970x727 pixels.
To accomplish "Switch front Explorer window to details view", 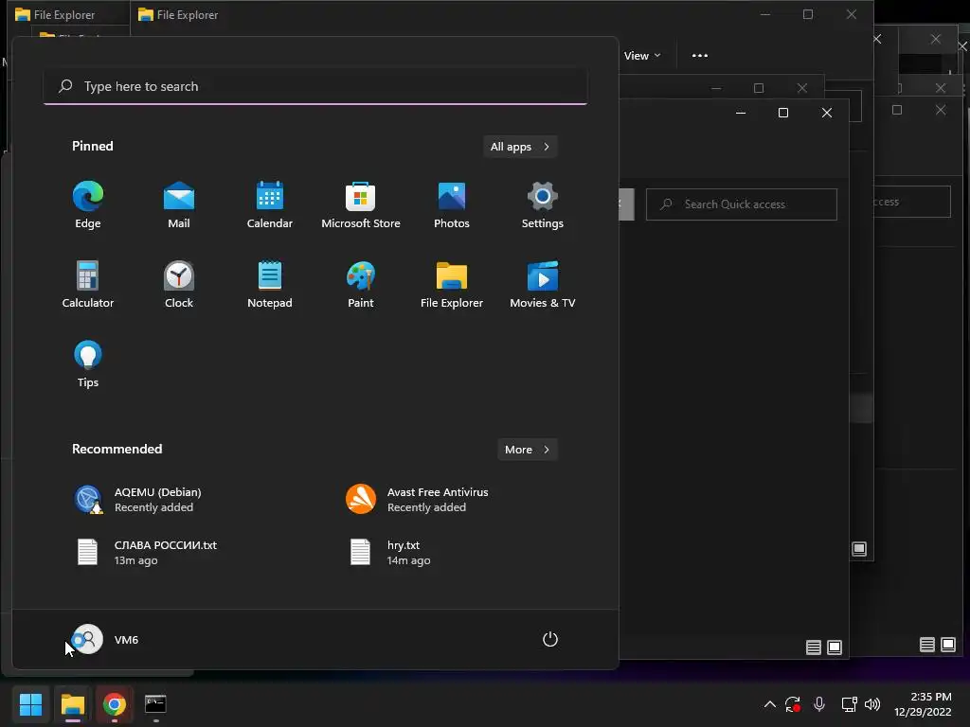I will tap(814, 647).
